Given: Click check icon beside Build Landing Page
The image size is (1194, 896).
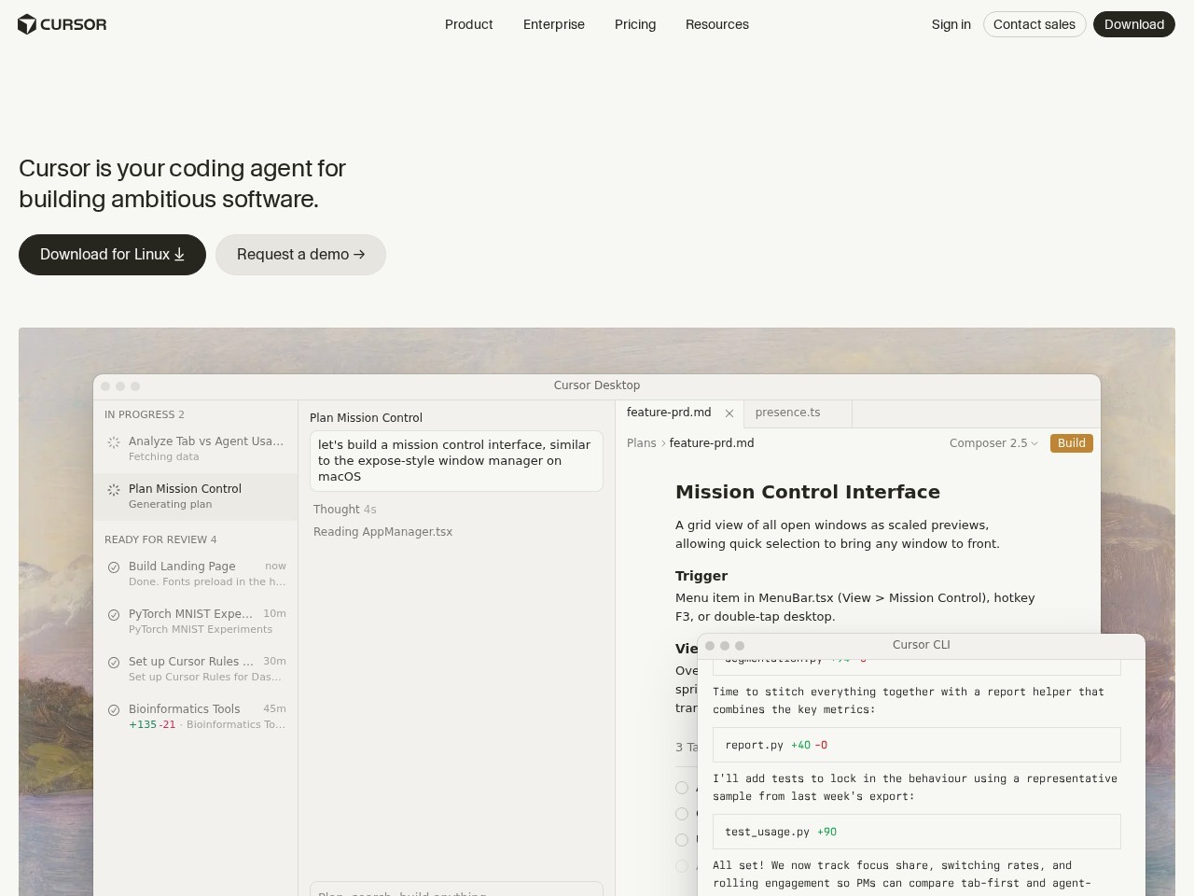Looking at the screenshot, I should point(114,567).
